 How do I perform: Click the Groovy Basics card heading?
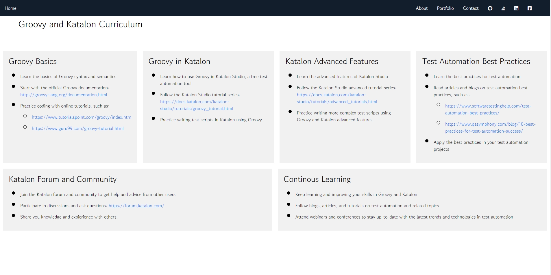pyautogui.click(x=33, y=61)
